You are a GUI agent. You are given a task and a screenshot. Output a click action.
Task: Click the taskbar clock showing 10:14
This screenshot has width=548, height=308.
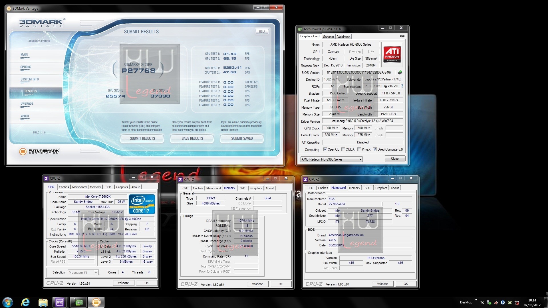coord(532,303)
